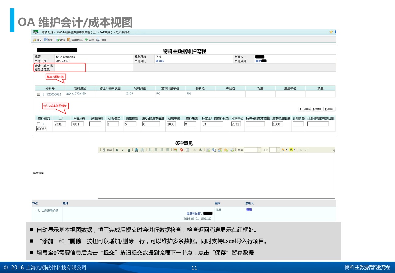Open the 大小 (Size) dropdown
This screenshot has width=395, height=273.
(278, 150)
